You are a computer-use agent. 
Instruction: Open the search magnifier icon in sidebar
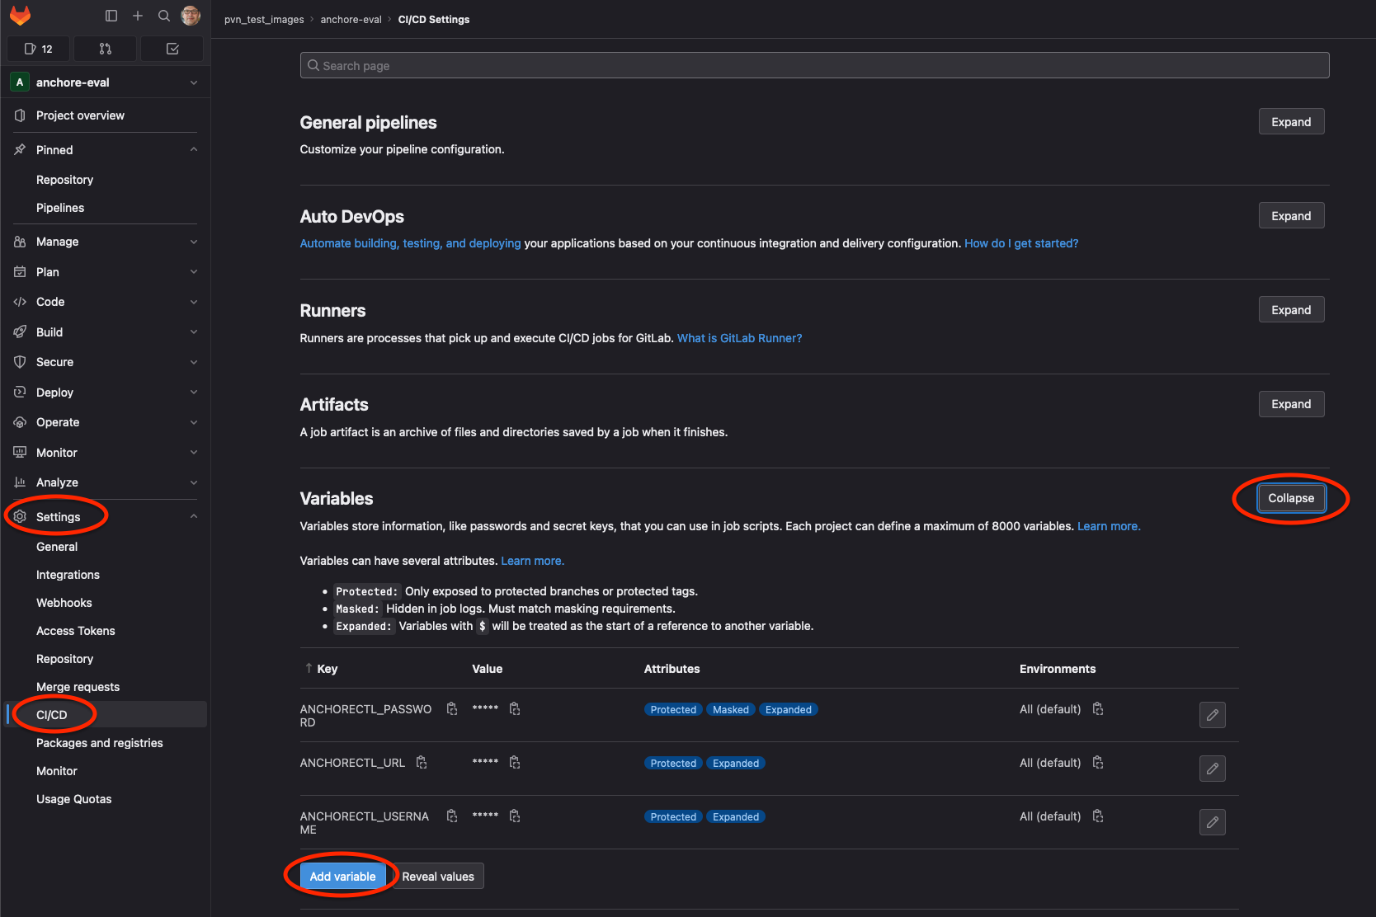pos(164,16)
